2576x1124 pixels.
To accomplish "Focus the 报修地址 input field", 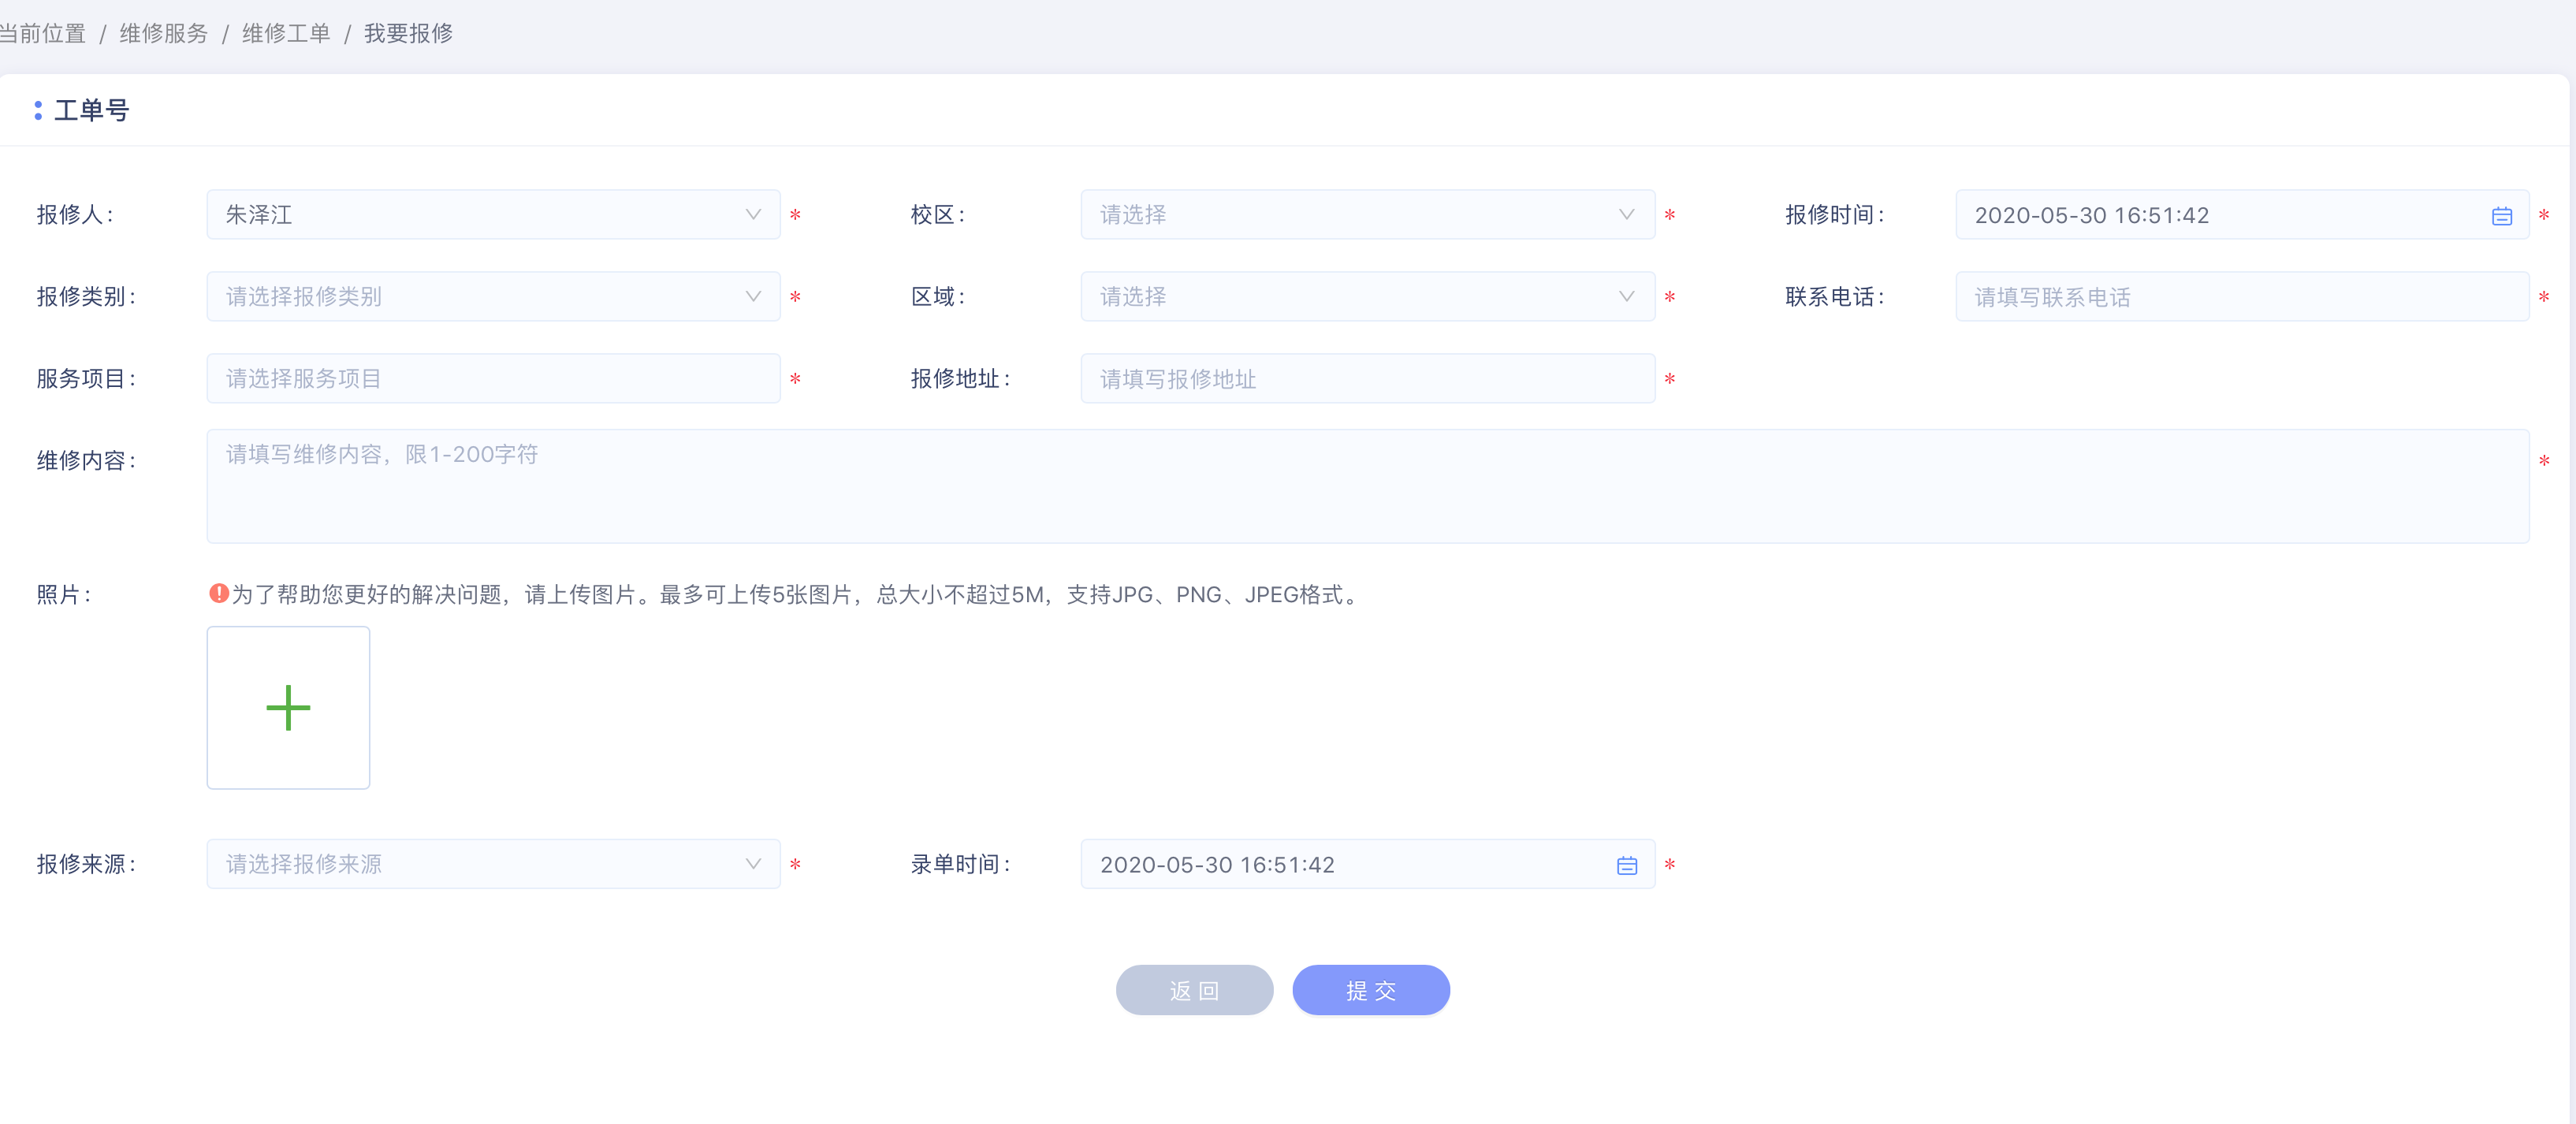I will (x=1366, y=379).
